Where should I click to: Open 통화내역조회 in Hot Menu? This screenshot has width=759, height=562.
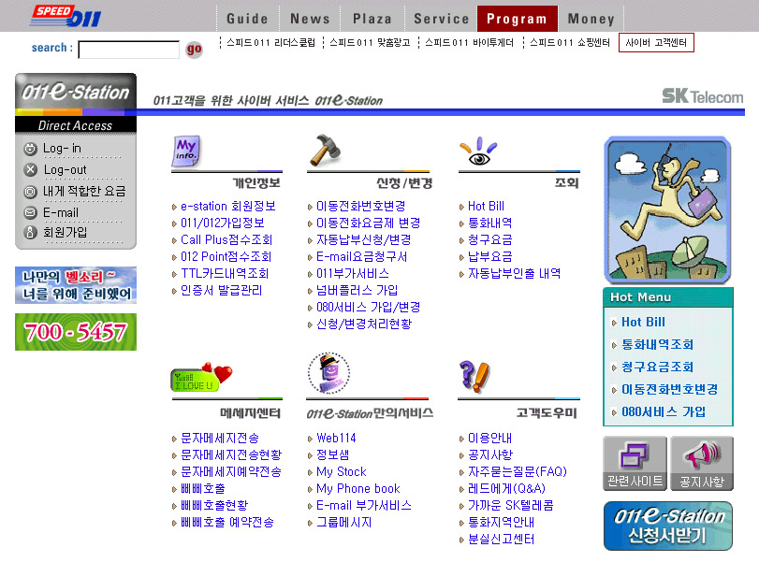(657, 344)
